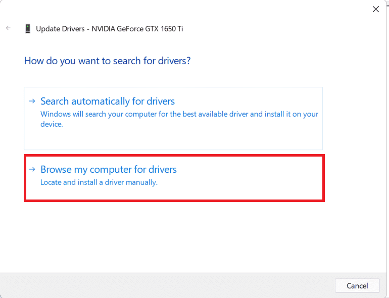Click the 'Windows will search your computer' description
Image resolution: width=389 pixels, height=298 pixels.
(179, 119)
